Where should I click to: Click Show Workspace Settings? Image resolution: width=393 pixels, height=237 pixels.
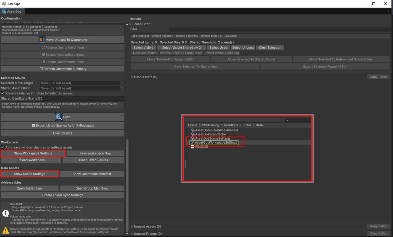point(33,153)
